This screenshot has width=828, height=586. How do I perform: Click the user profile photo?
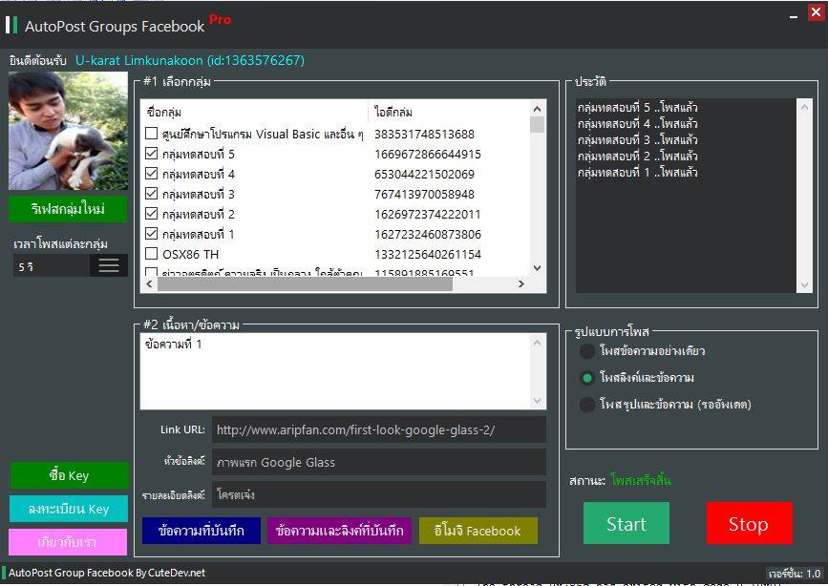pyautogui.click(x=68, y=131)
